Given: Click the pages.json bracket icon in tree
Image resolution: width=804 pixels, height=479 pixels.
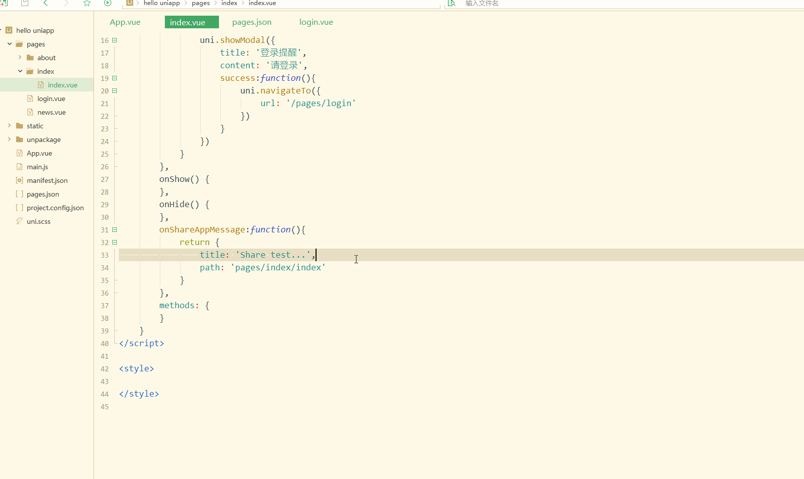Looking at the screenshot, I should (20, 194).
